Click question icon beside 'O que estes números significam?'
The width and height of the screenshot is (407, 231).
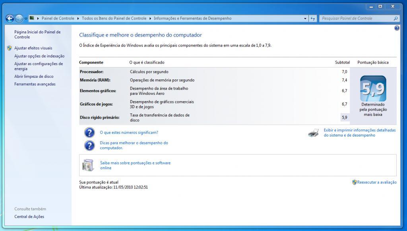pyautogui.click(x=89, y=133)
